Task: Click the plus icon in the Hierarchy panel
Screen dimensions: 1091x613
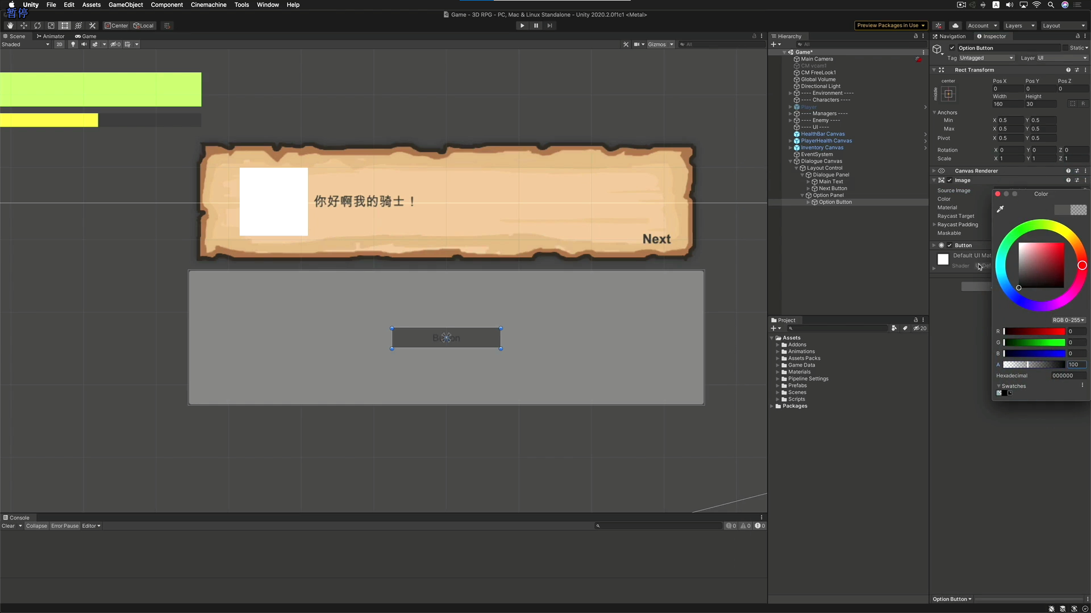Action: pos(774,44)
